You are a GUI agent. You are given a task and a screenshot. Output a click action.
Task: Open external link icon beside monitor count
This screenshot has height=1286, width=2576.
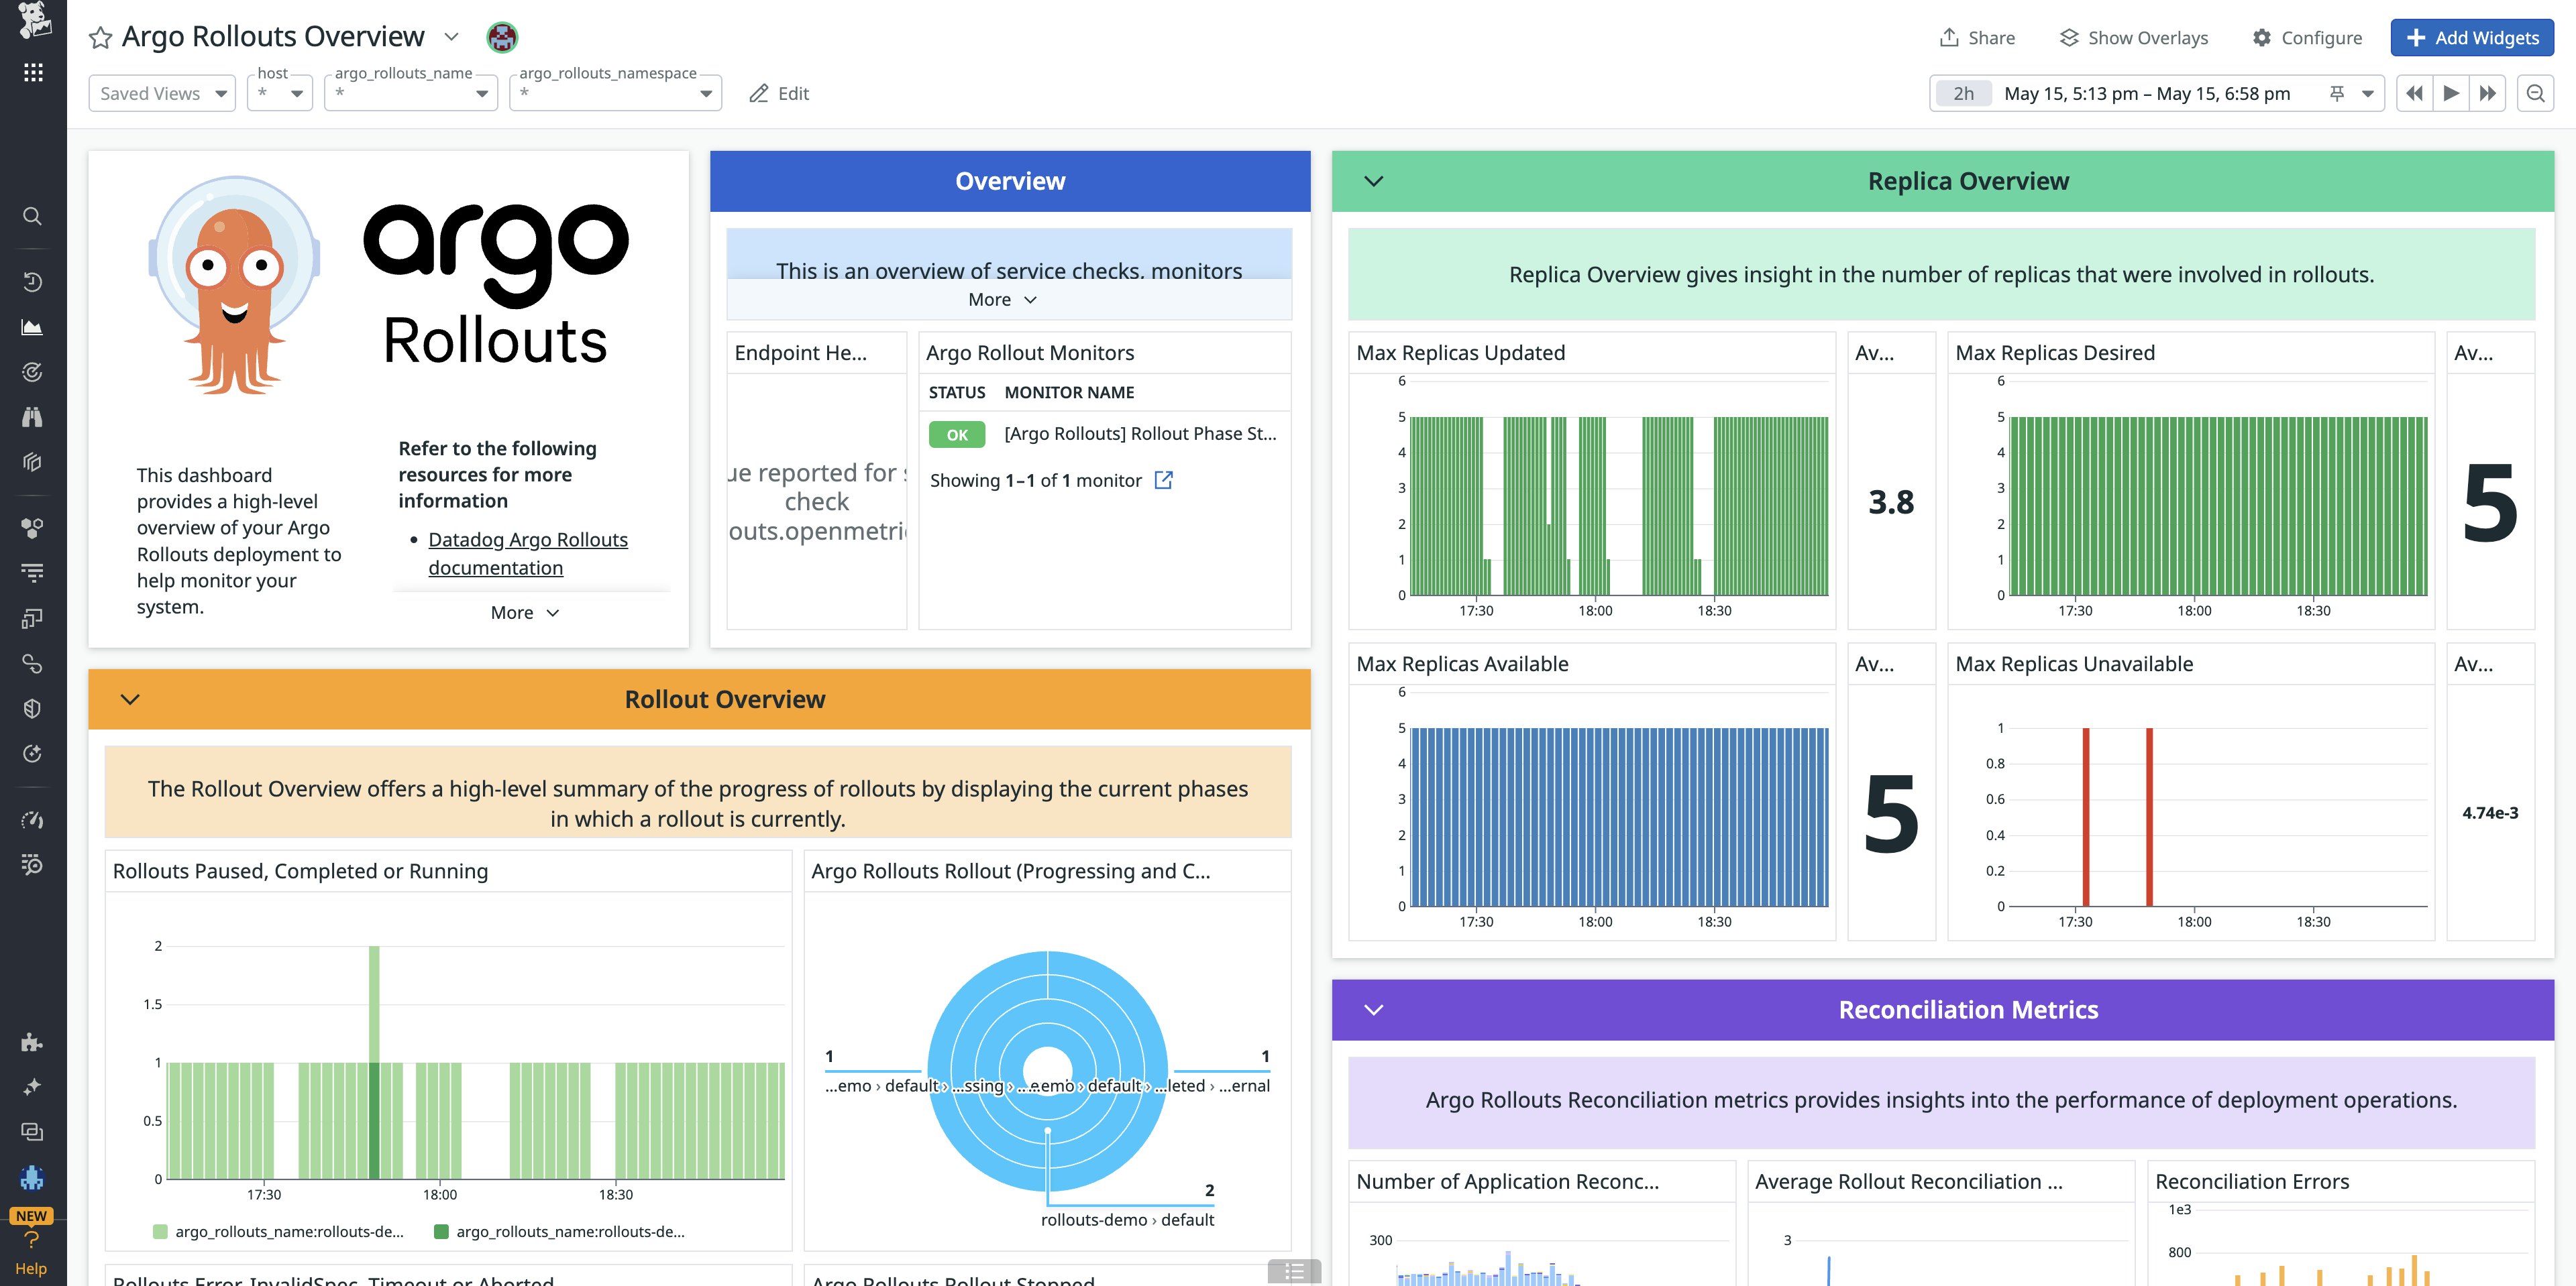(1163, 481)
